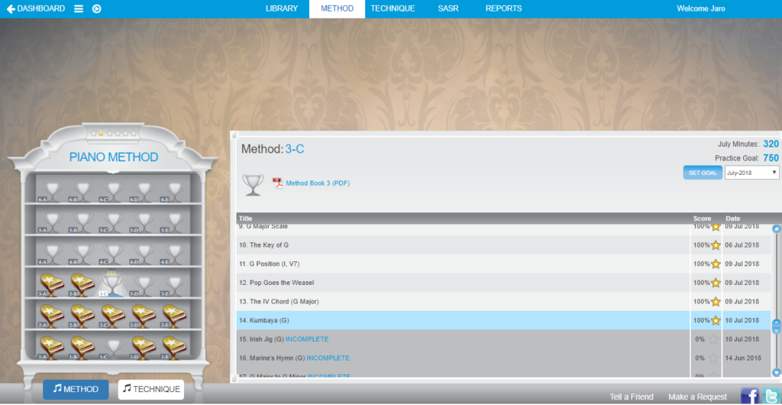Click the song list scroll up arrow
The height and width of the screenshot is (405, 782).
tap(776, 229)
